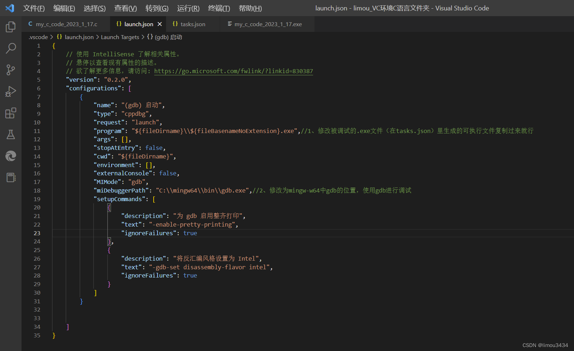Open the Edge browser tools icon
The width and height of the screenshot is (574, 351).
coord(11,156)
